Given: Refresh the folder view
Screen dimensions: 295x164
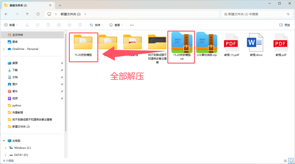Looking at the screenshot, I should pyautogui.click(x=38, y=14).
